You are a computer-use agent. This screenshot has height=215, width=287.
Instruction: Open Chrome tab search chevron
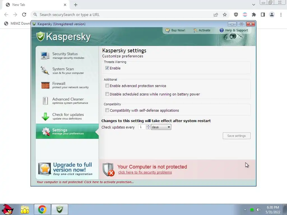253,5
